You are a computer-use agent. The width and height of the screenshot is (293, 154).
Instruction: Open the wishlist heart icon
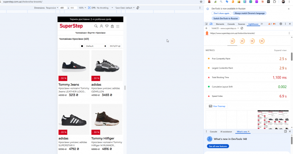click(x=107, y=26)
